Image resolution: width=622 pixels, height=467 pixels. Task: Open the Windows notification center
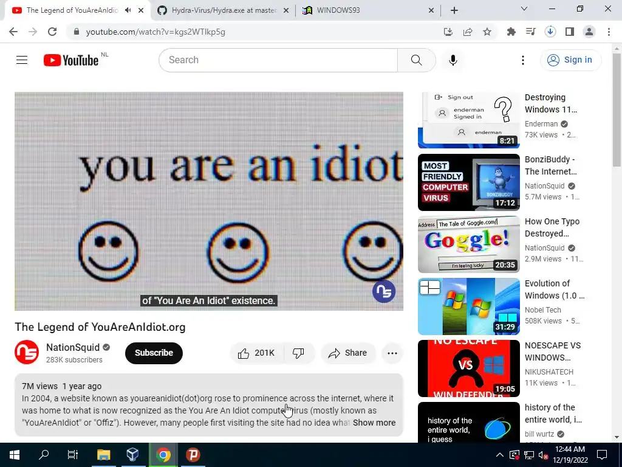pos(602,455)
